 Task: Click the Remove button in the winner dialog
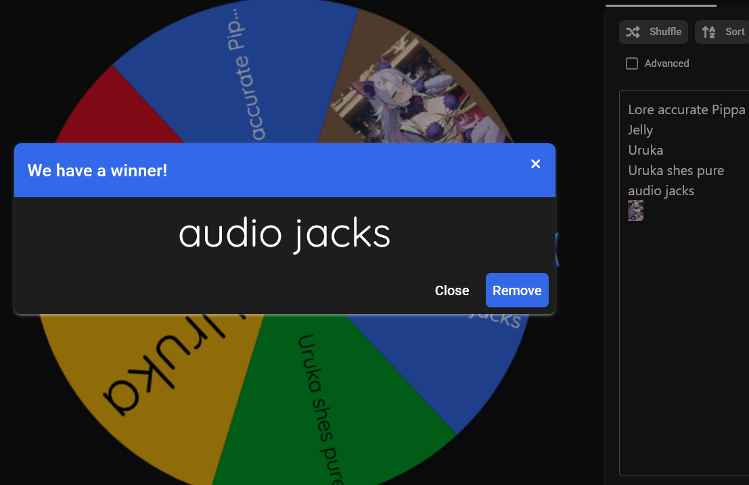click(x=517, y=290)
